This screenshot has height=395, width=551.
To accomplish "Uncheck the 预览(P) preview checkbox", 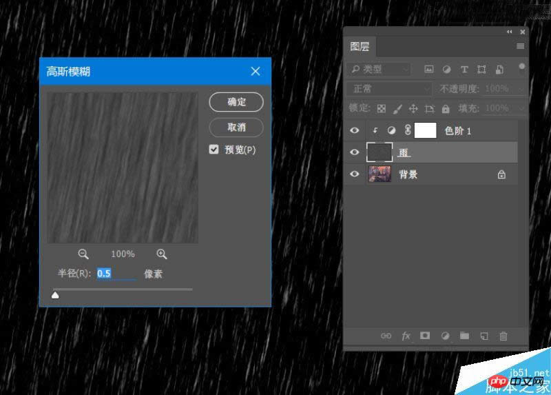I will pos(214,150).
